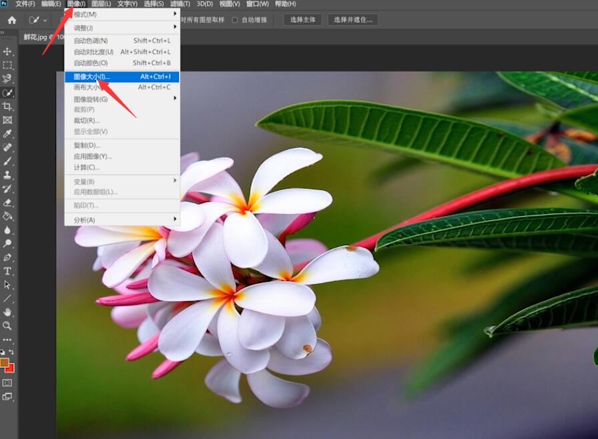Open the 窗口(W) menu
The height and width of the screenshot is (439, 598).
click(258, 4)
